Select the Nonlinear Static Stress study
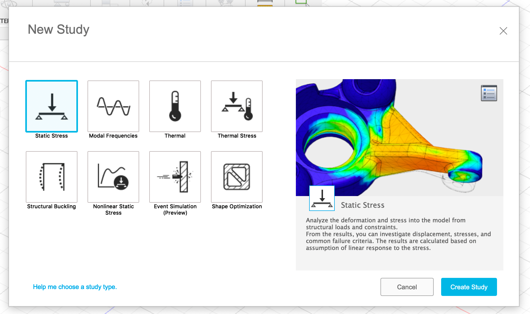 113,177
